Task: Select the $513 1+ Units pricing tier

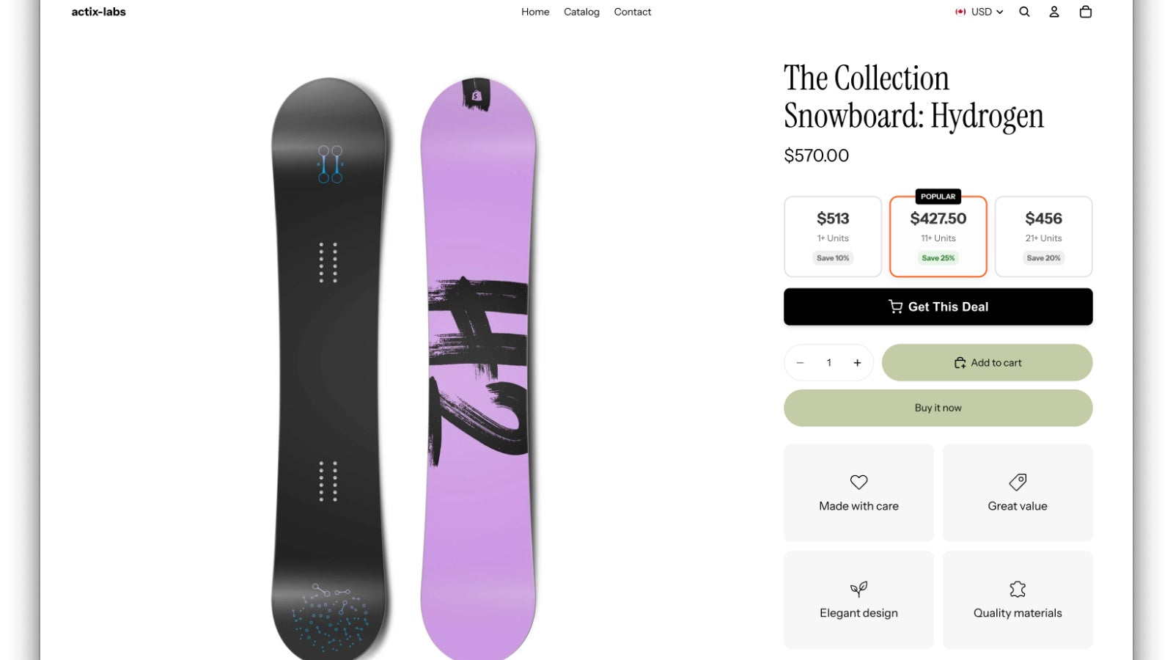Action: [833, 236]
